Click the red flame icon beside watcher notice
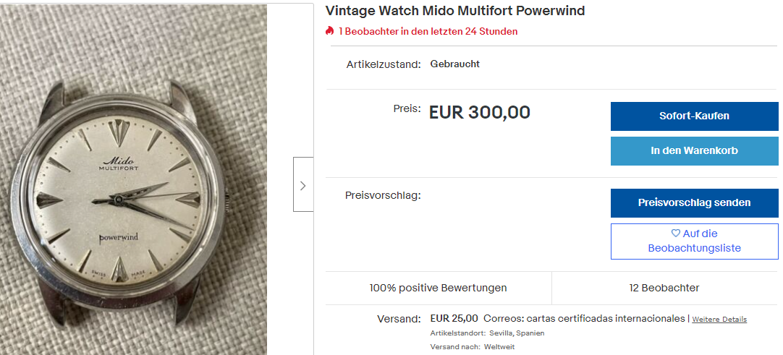 329,31
